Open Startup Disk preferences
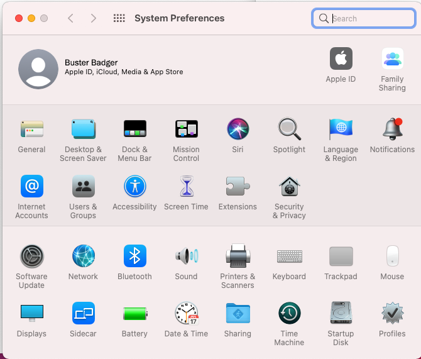Image resolution: width=421 pixels, height=359 pixels. pyautogui.click(x=341, y=313)
